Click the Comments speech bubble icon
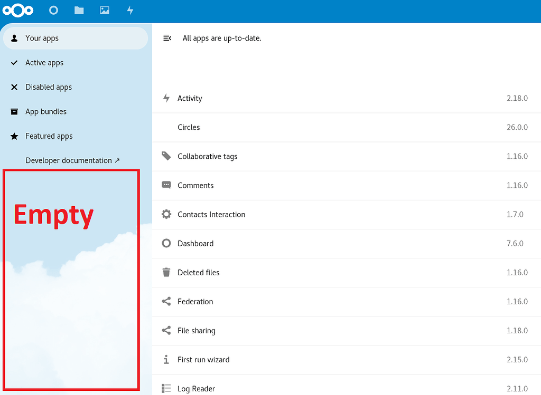Image resolution: width=541 pixels, height=395 pixels. pos(166,185)
